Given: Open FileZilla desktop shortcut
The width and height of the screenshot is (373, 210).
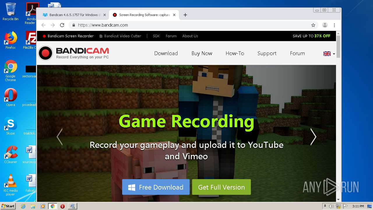Looking at the screenshot, I should [30, 40].
